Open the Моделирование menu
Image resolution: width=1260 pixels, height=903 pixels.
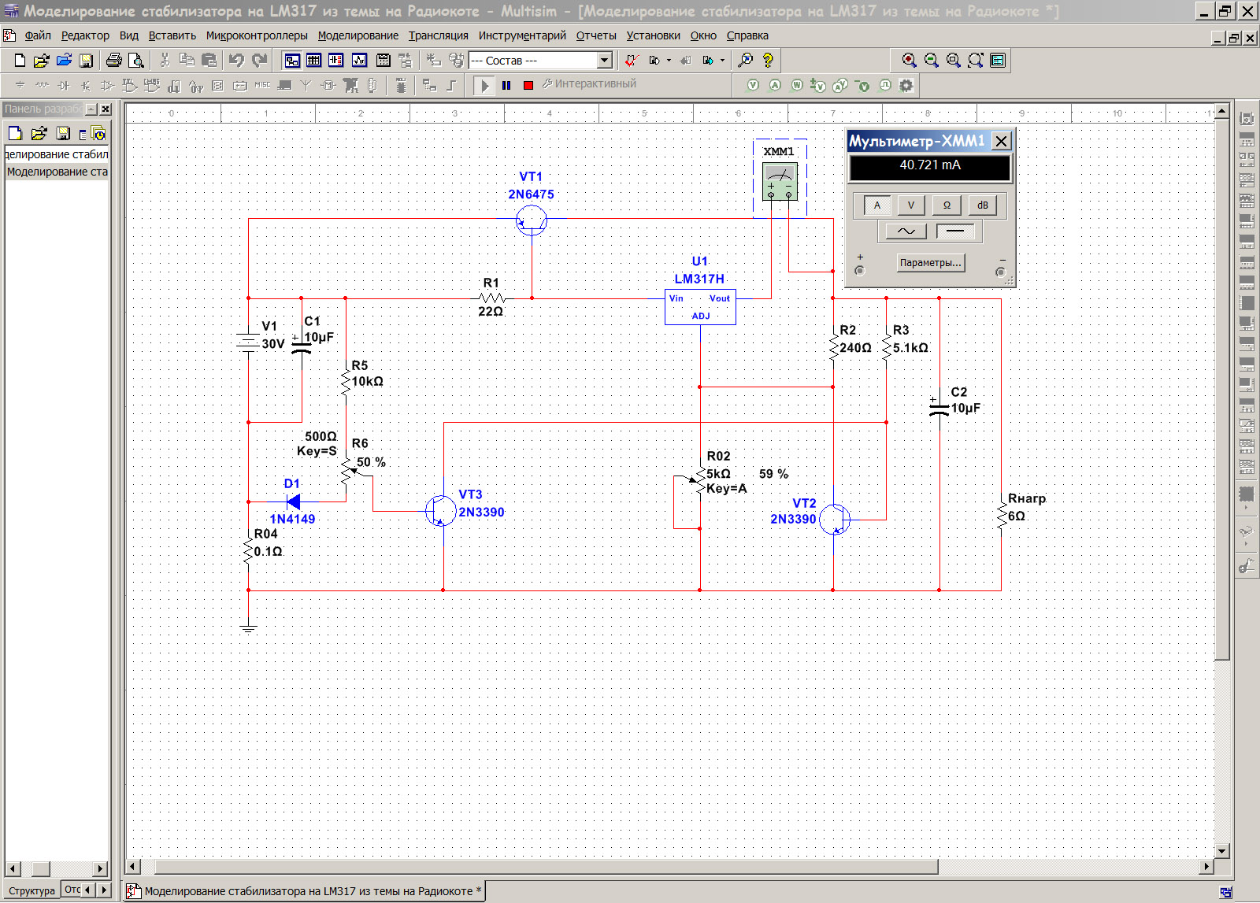coord(358,35)
